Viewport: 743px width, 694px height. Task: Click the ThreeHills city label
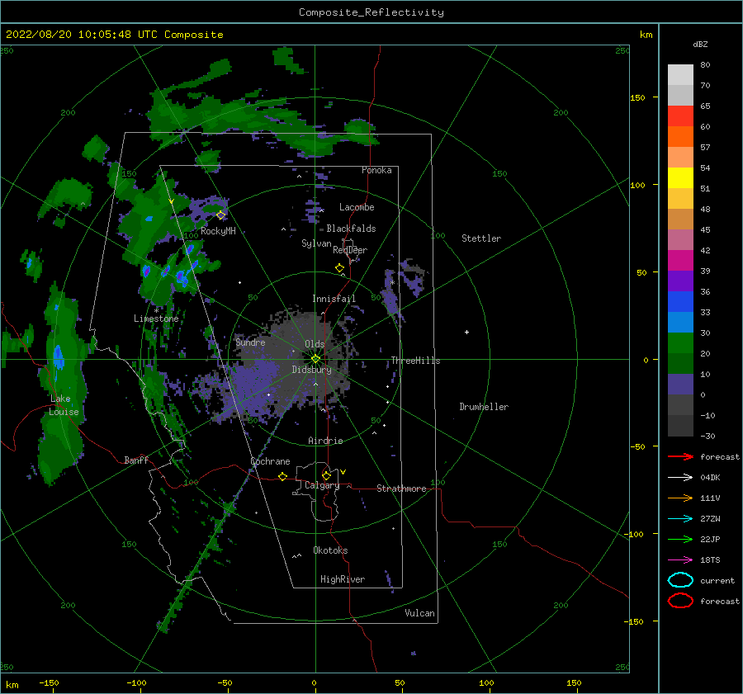[x=415, y=361]
